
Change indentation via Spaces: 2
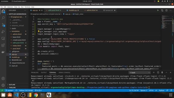coord(144,90)
